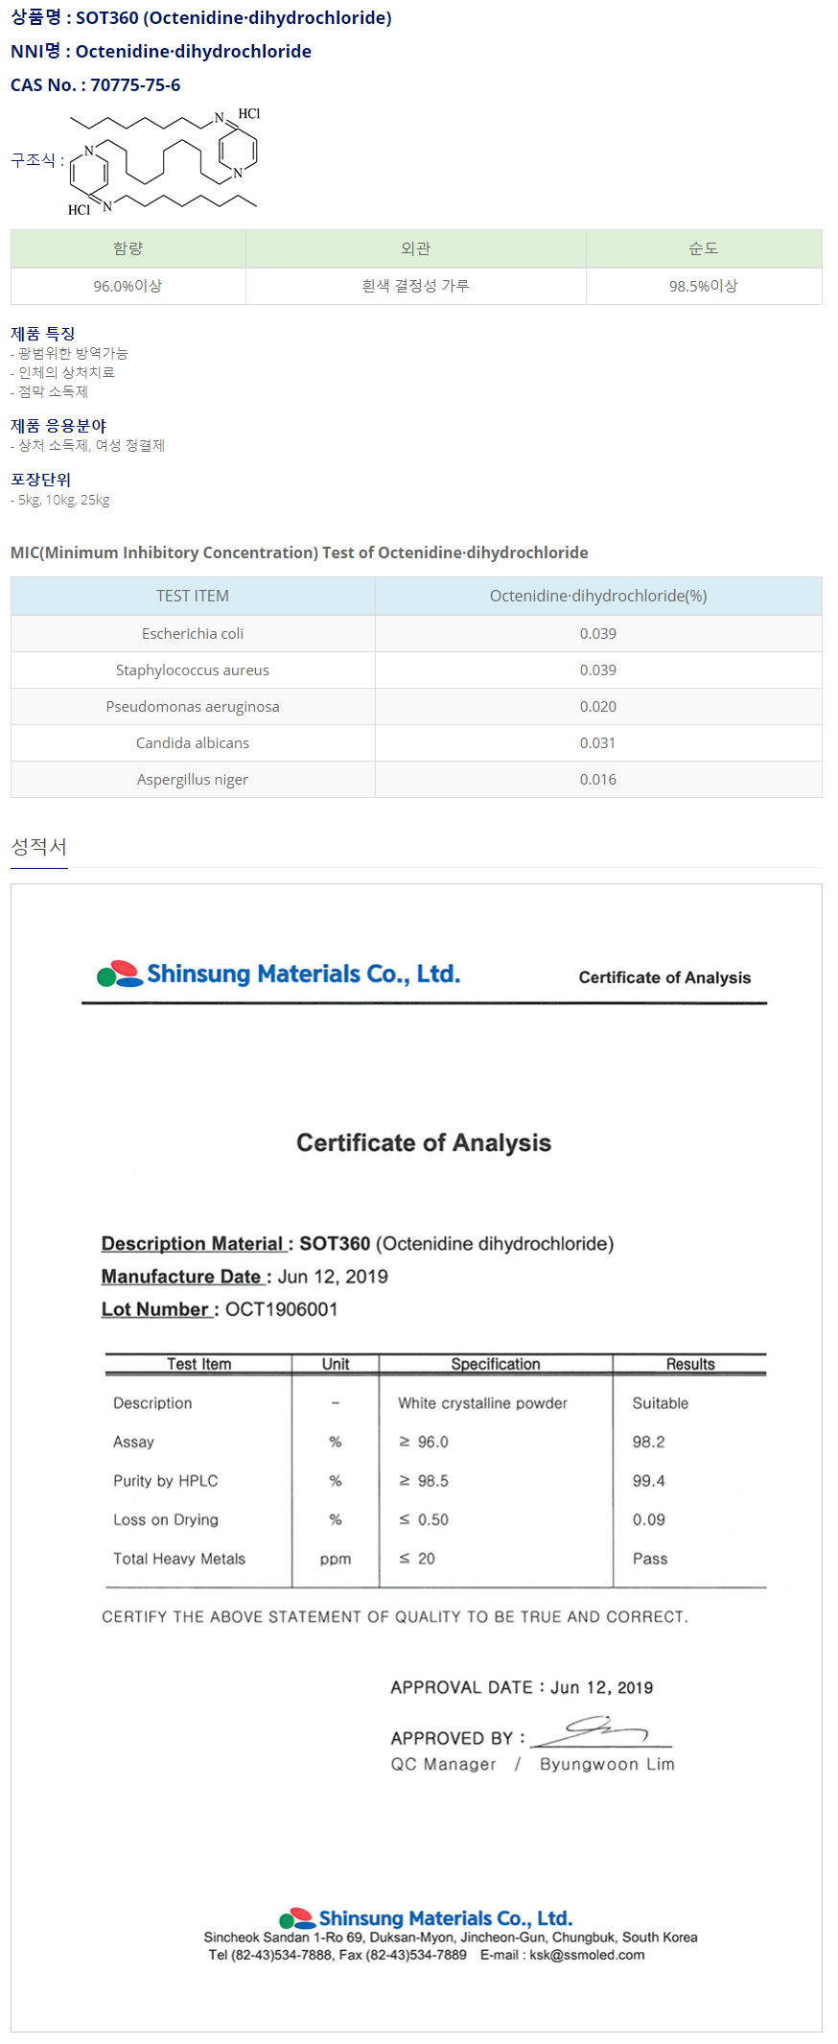Screen dimensions: 838x2044
Task: Click the White crystalline powder specification
Action: (482, 1403)
